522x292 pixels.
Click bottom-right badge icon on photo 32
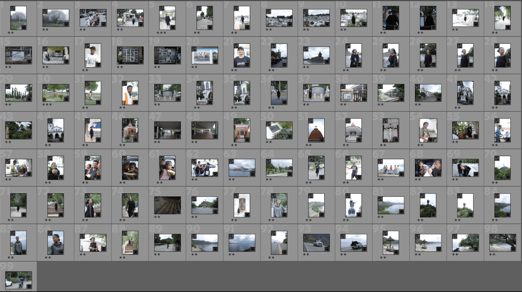(x=135, y=102)
